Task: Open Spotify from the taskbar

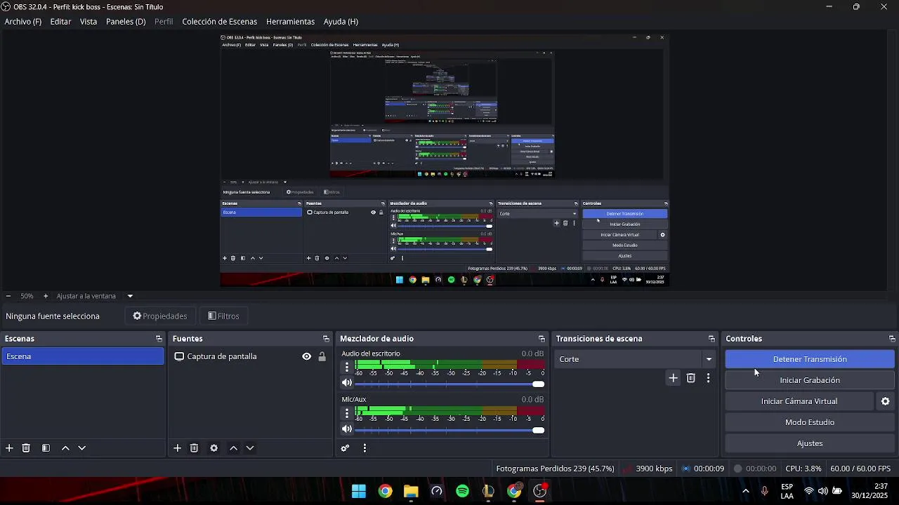Action: point(462,491)
